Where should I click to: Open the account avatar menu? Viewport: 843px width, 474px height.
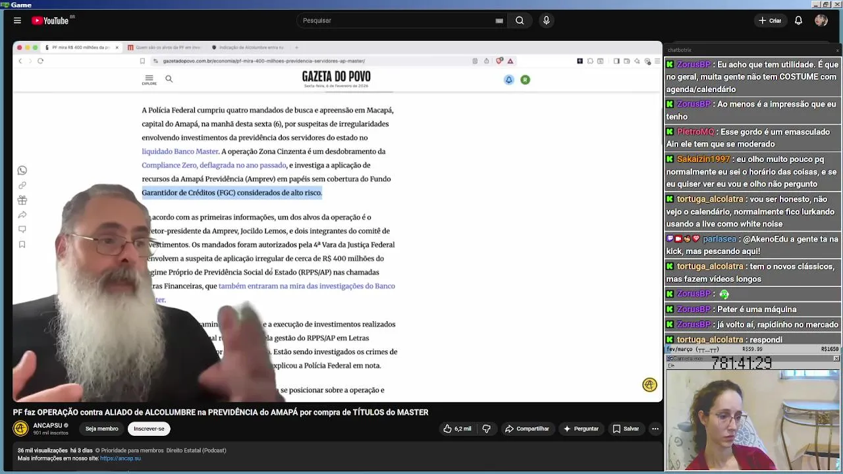(x=821, y=20)
